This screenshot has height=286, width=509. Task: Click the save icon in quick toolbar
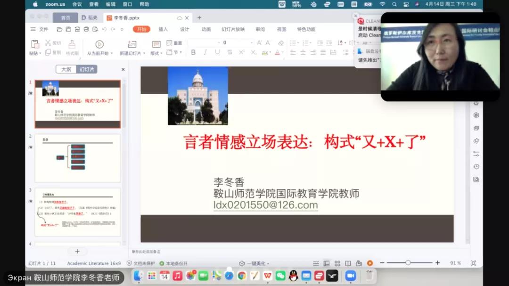pos(68,29)
